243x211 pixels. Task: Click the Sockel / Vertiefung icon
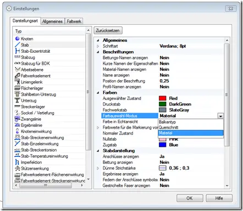coord(17,113)
